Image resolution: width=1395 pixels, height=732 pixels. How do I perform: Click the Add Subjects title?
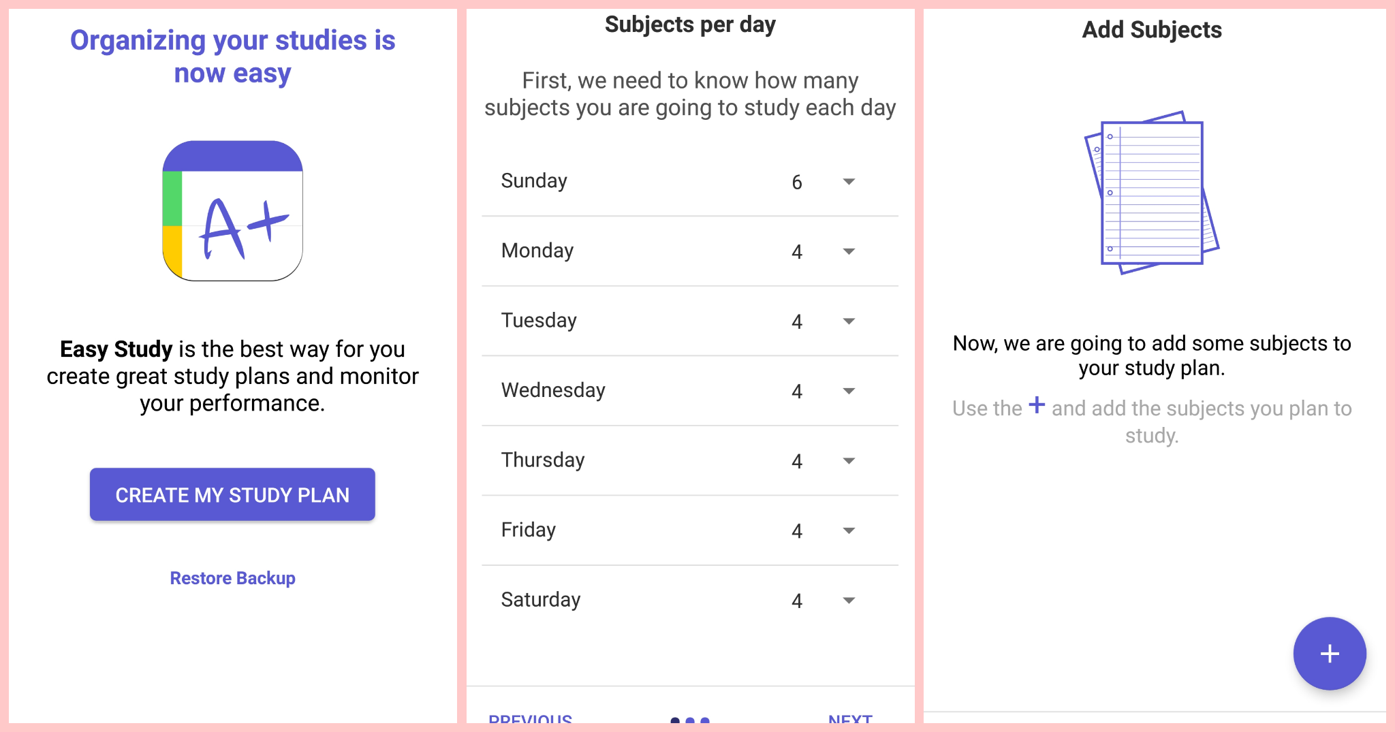click(1152, 30)
